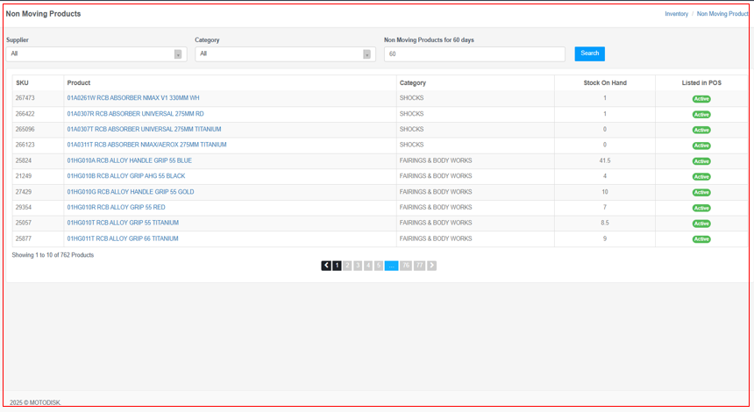Open 01A0261W RCB Absorber NMAX V1 product
Image resolution: width=754 pixels, height=412 pixels.
click(x=133, y=98)
